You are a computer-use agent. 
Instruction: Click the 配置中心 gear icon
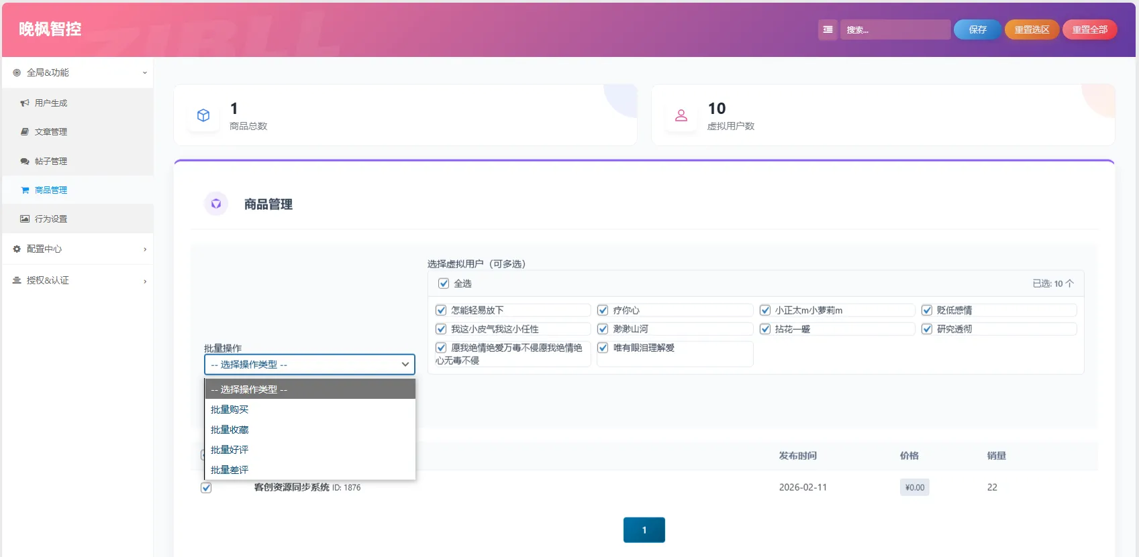coord(17,249)
